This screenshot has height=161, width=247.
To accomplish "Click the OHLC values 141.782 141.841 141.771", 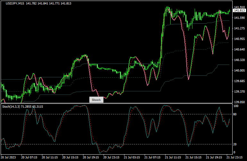I will tap(43, 3).
